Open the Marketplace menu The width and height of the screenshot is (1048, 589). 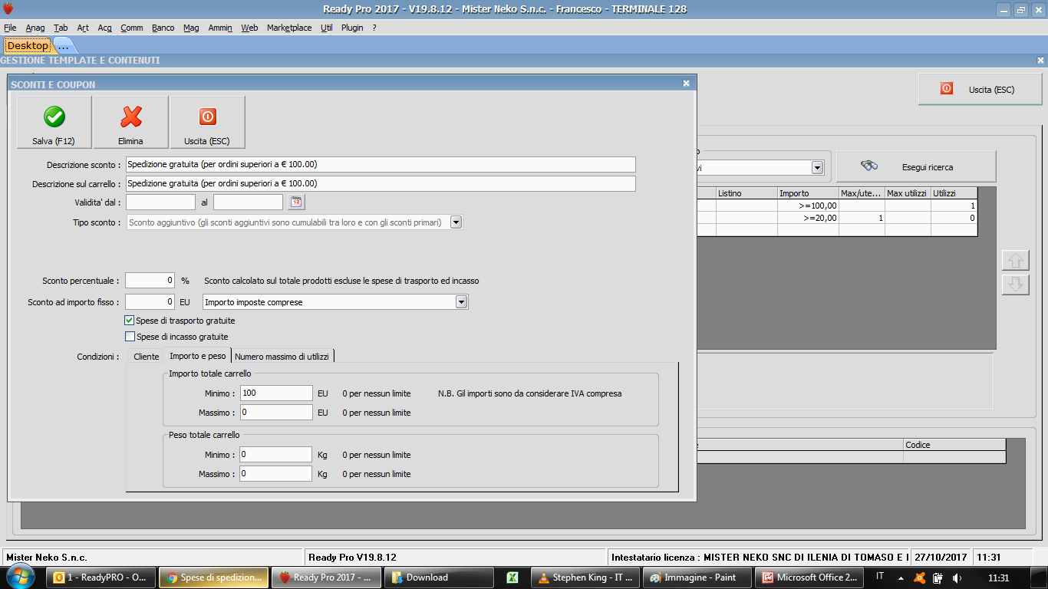point(289,28)
